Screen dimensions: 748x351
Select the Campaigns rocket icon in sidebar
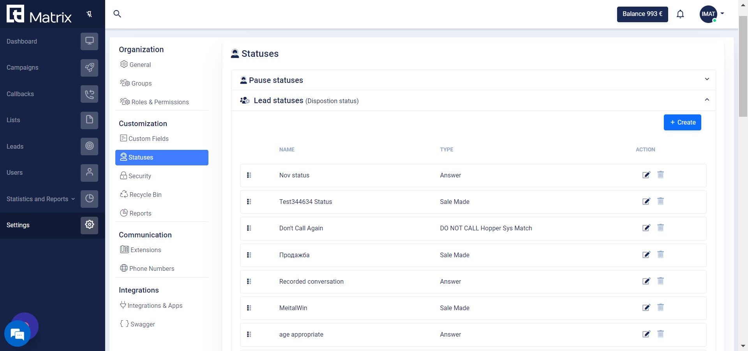click(89, 68)
